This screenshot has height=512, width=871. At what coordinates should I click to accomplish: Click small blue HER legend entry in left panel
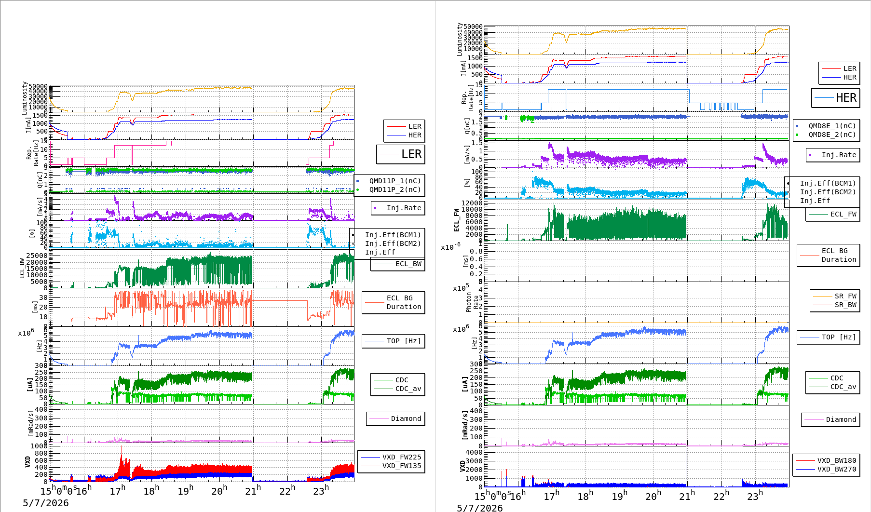415,135
